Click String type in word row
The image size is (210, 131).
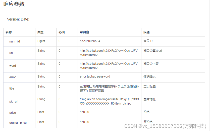[41, 64]
